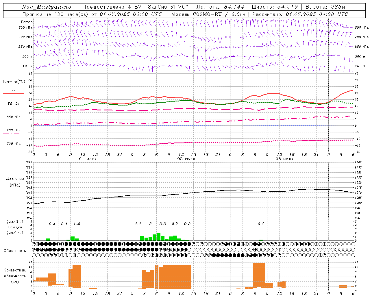This screenshot has height=296, width=370.
Task: Click the Осадки panel label
Action: tap(15, 227)
